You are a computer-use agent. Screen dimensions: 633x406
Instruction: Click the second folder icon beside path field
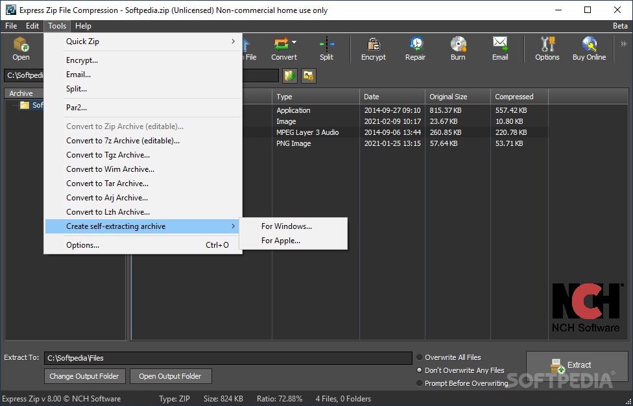click(309, 75)
